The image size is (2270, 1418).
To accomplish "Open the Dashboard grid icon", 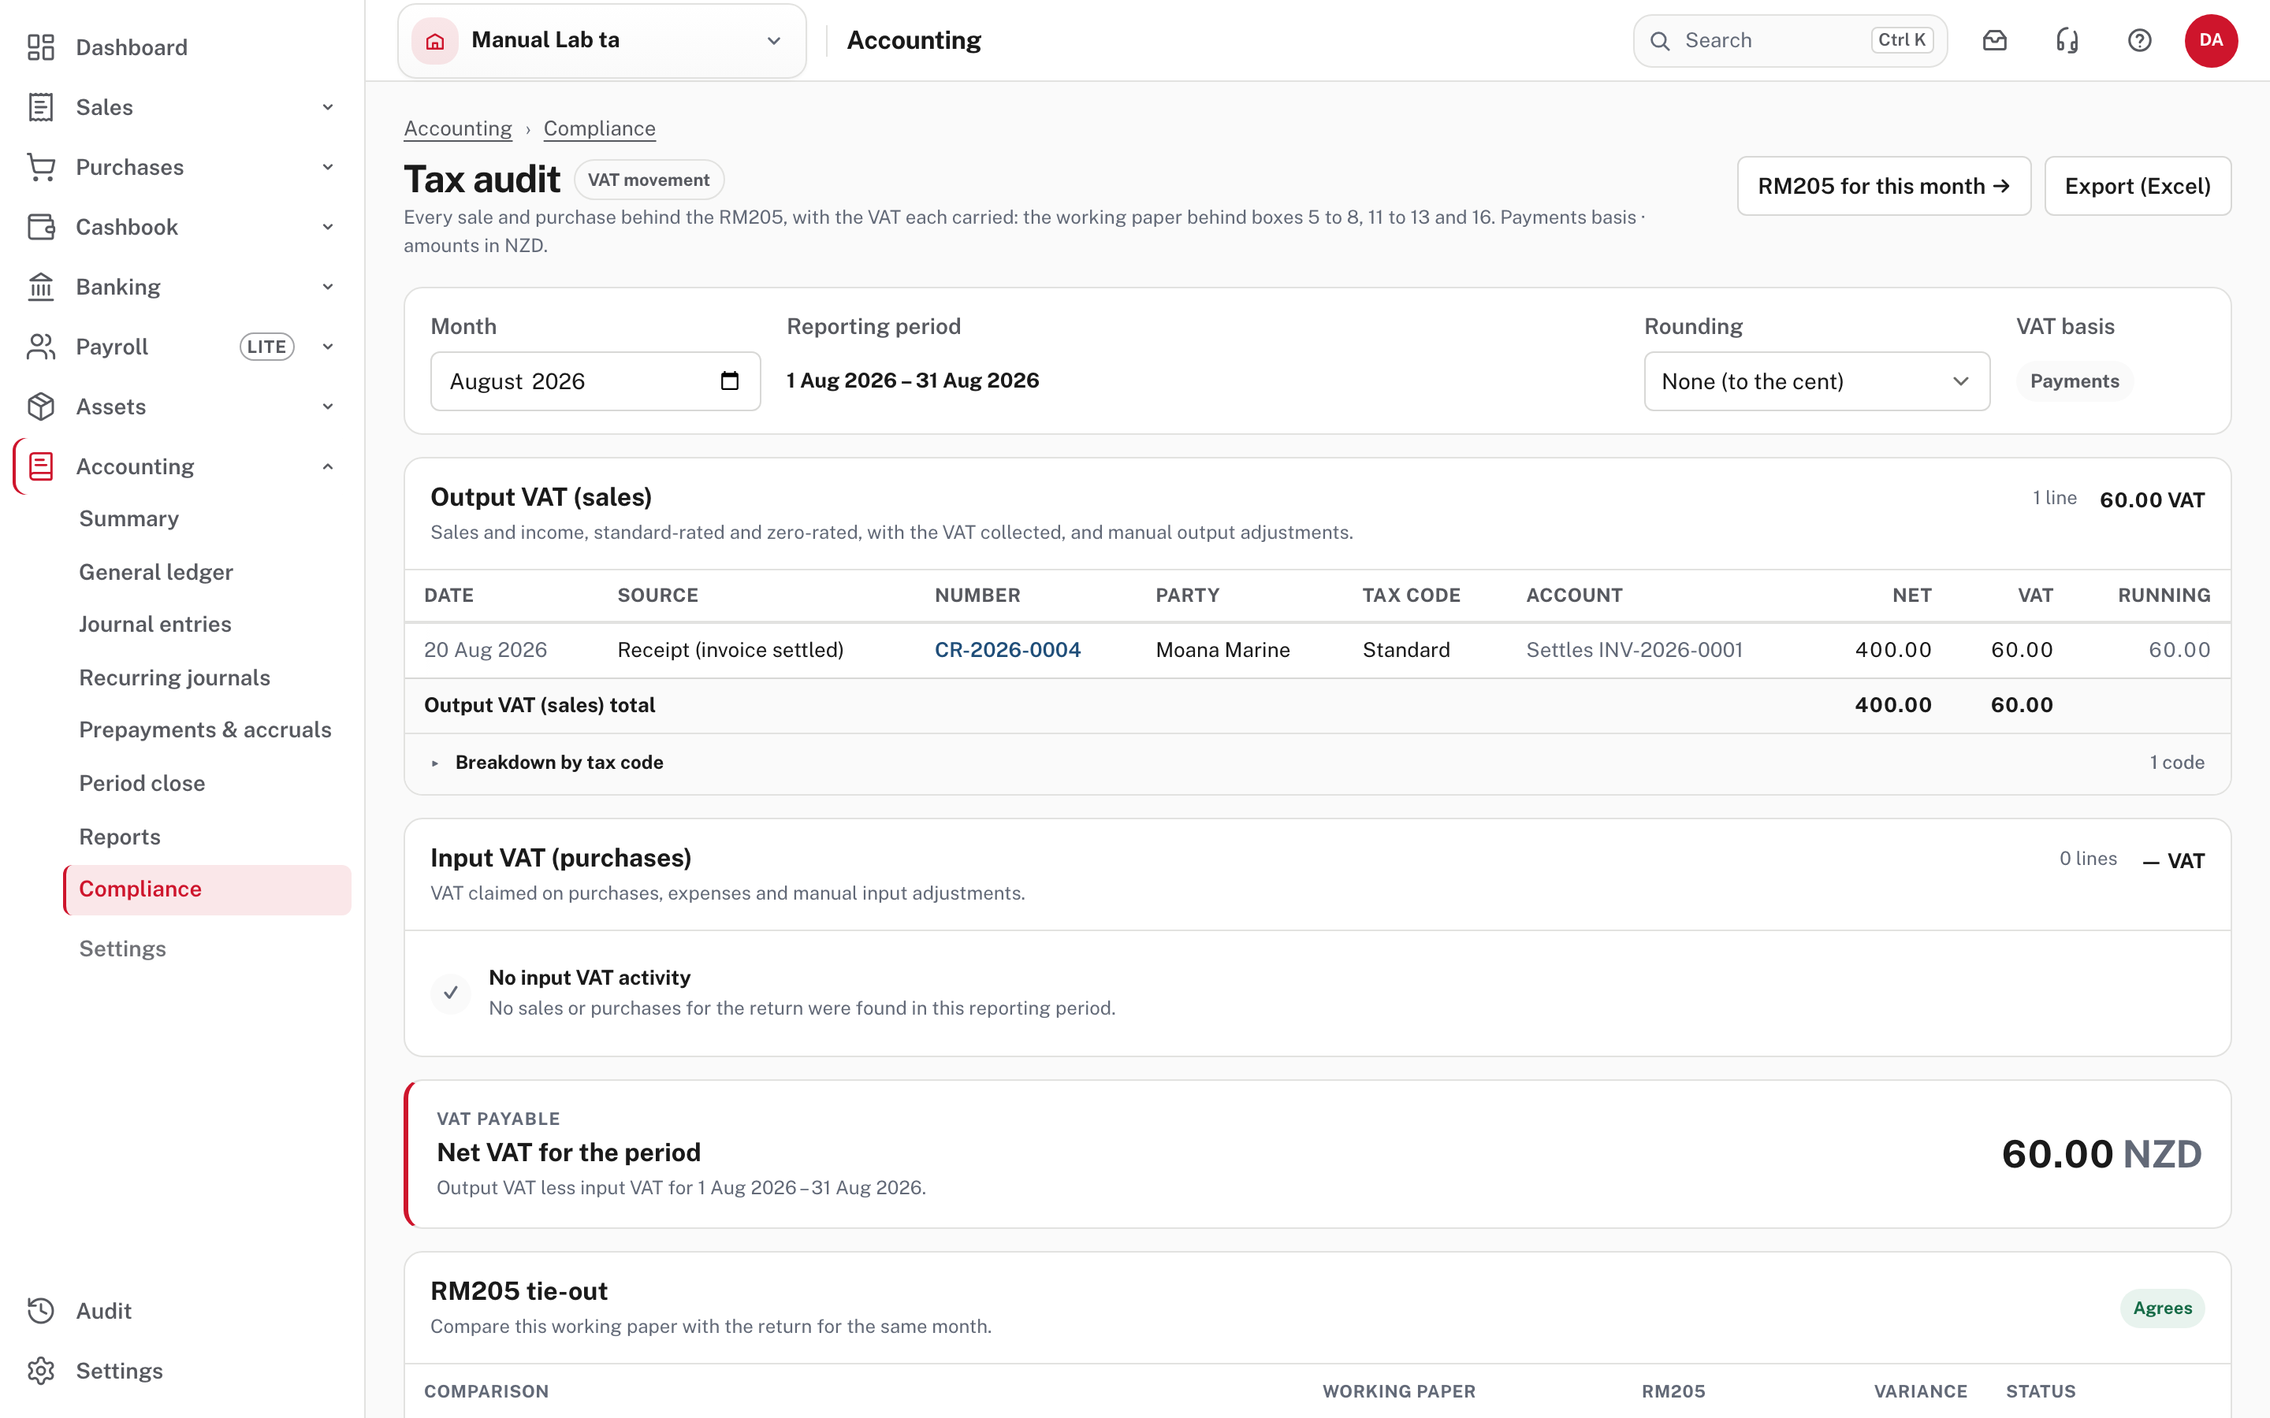I will tap(40, 47).
